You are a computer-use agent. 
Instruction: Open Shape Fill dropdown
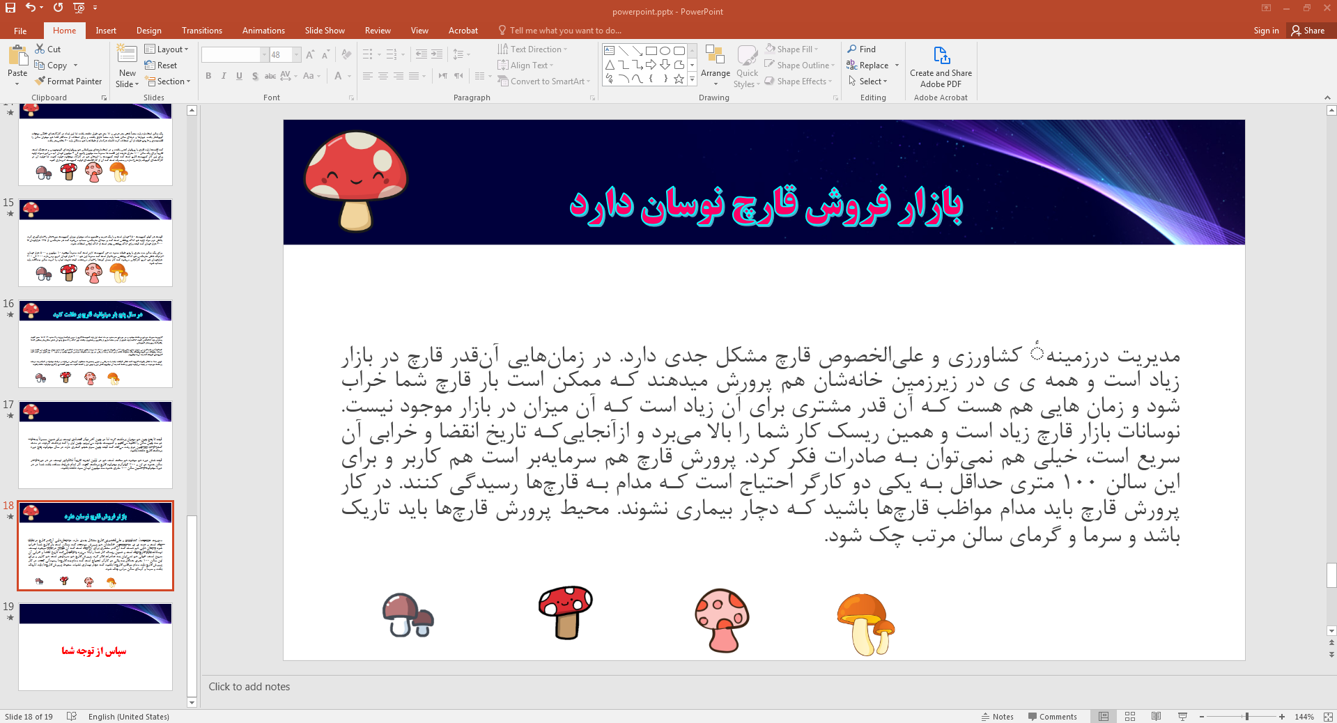(x=791, y=49)
